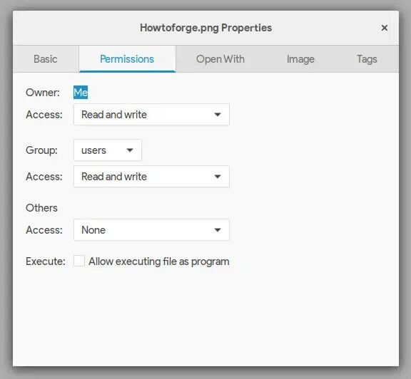Click the arrow icon on the None combo box
Image resolution: width=411 pixels, height=379 pixels.
click(218, 230)
